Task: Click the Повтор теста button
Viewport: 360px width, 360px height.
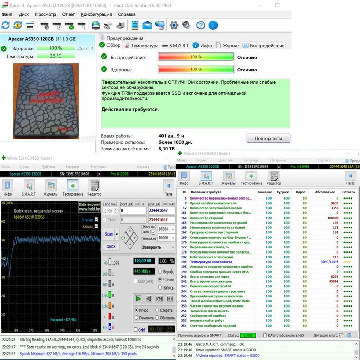Action: click(268, 138)
